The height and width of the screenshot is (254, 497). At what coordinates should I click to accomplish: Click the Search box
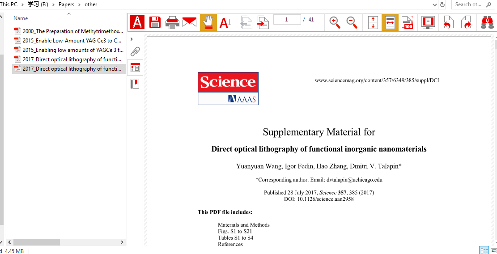472,4
